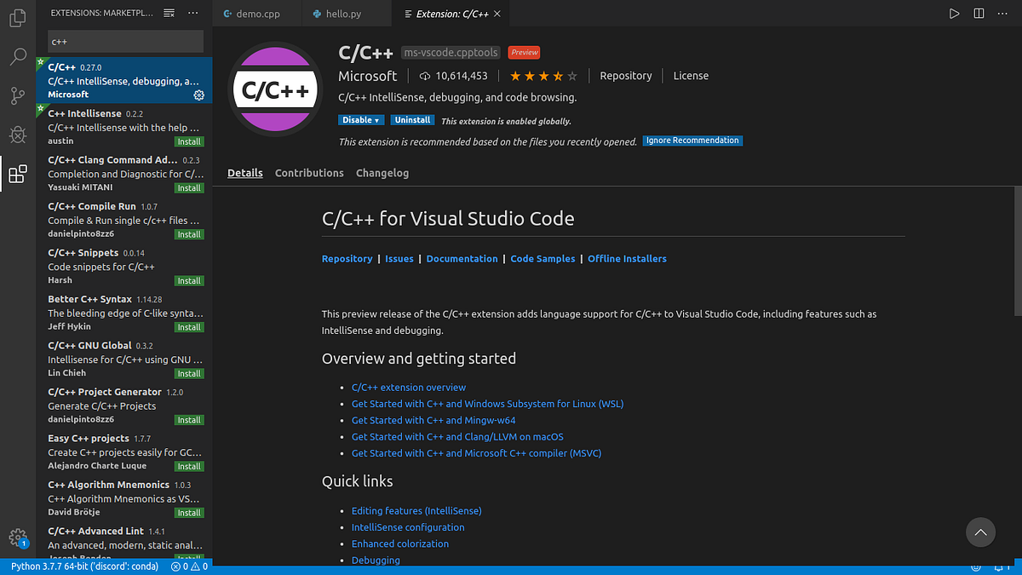
Task: Open the Search view in the activity bar
Action: coord(17,58)
